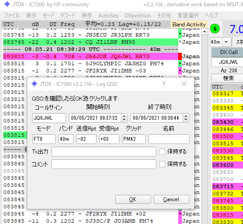243x224 pixels.
Task: Click the Log QSO dialog help question mark
Action: [164, 84]
